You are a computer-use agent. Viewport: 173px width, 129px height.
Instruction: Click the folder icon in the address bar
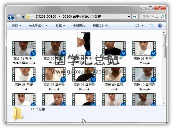(28, 17)
